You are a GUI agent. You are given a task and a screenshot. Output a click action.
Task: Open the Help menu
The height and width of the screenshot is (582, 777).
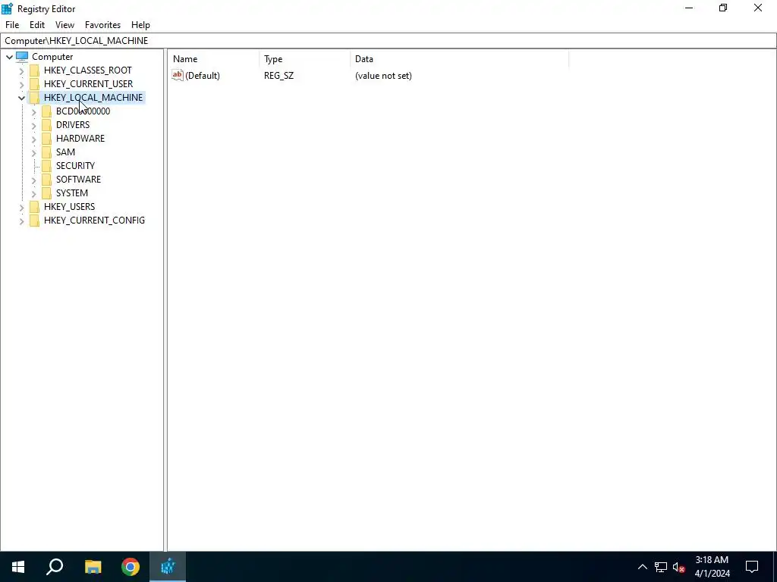[140, 25]
